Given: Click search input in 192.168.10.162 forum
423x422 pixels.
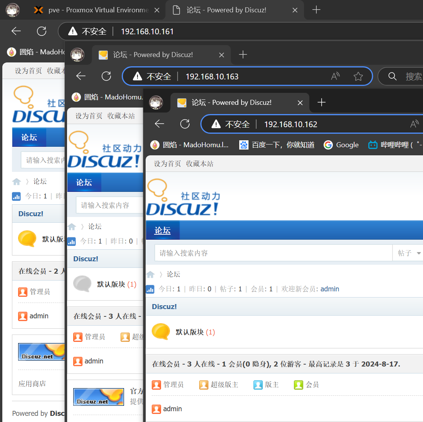Looking at the screenshot, I should tap(273, 253).
